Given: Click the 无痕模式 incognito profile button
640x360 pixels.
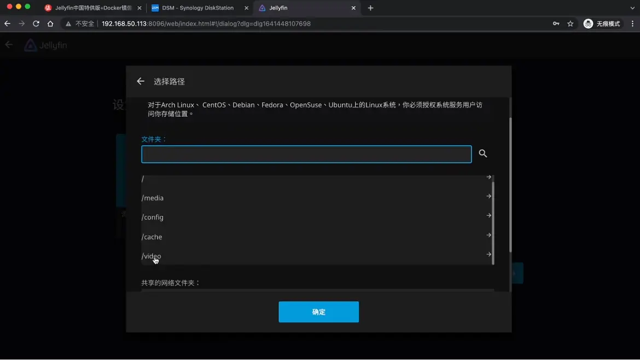Looking at the screenshot, I should pyautogui.click(x=602, y=23).
